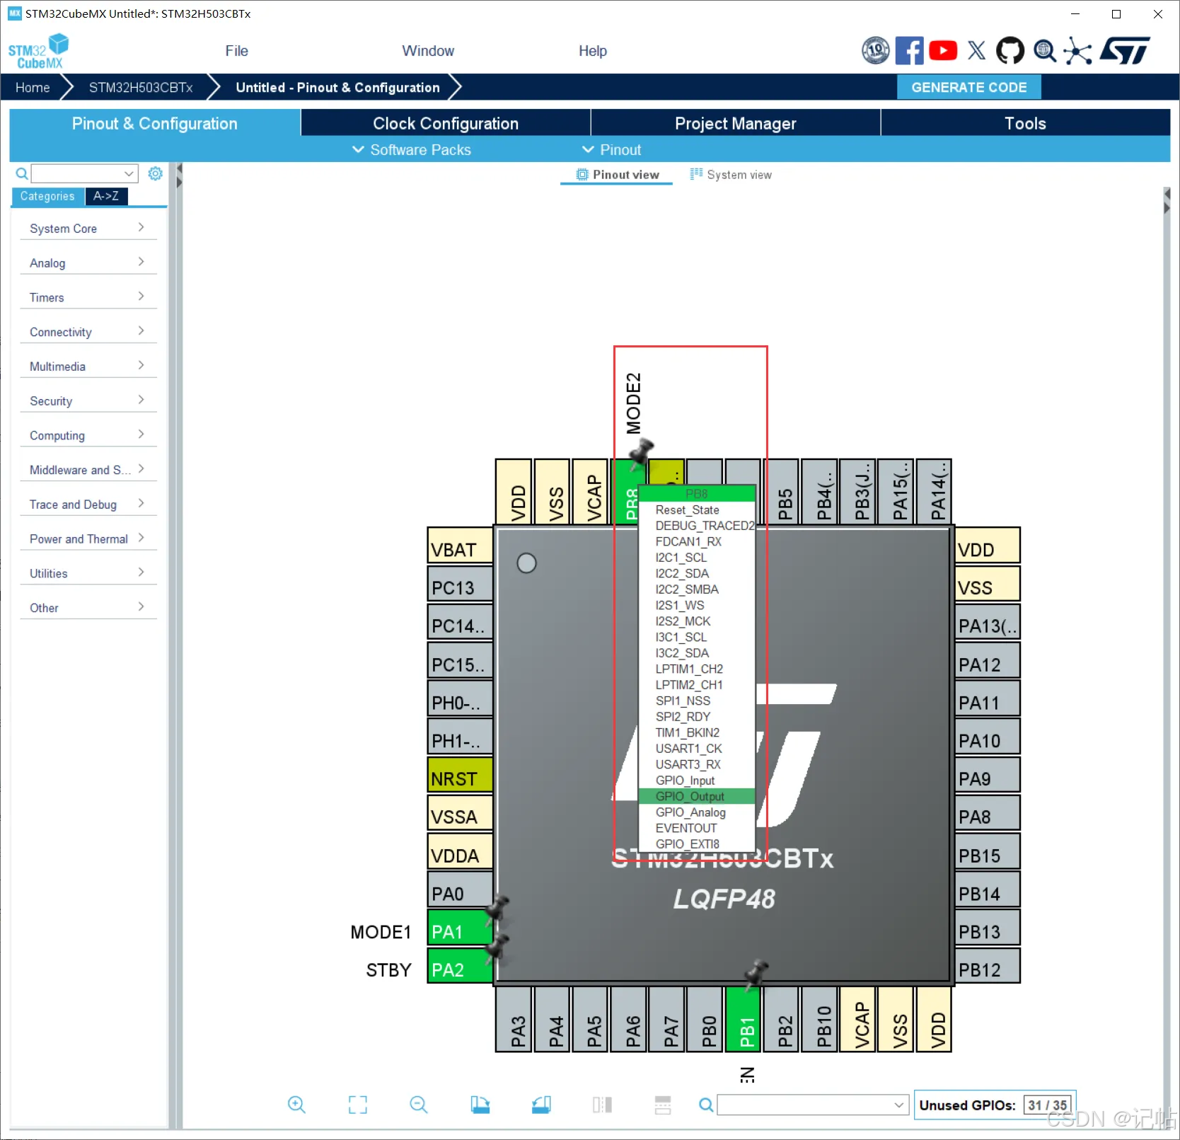This screenshot has width=1180, height=1140.
Task: Open the category settings gear icon
Action: [156, 173]
